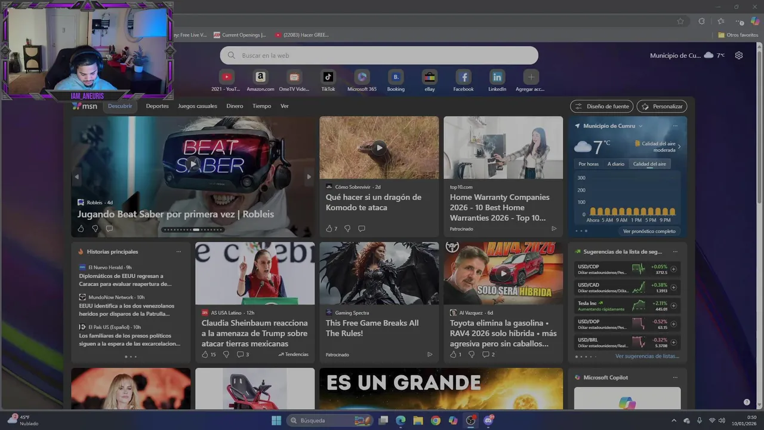The image size is (764, 430).
Task: Add USD/BRL to watchlist
Action: point(674,343)
